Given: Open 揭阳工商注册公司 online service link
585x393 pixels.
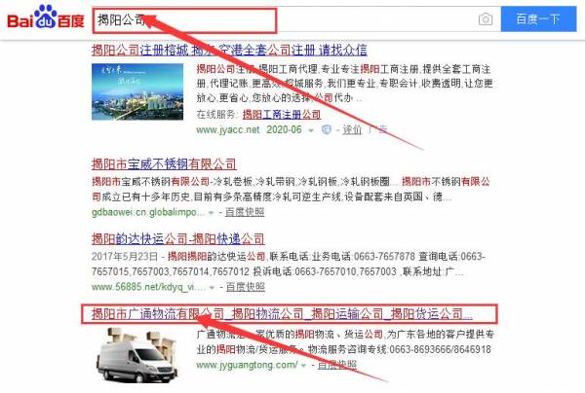Looking at the screenshot, I should (x=282, y=114).
